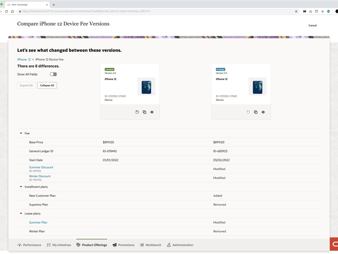
Task: Click the In design status badge
Action: (220, 69)
